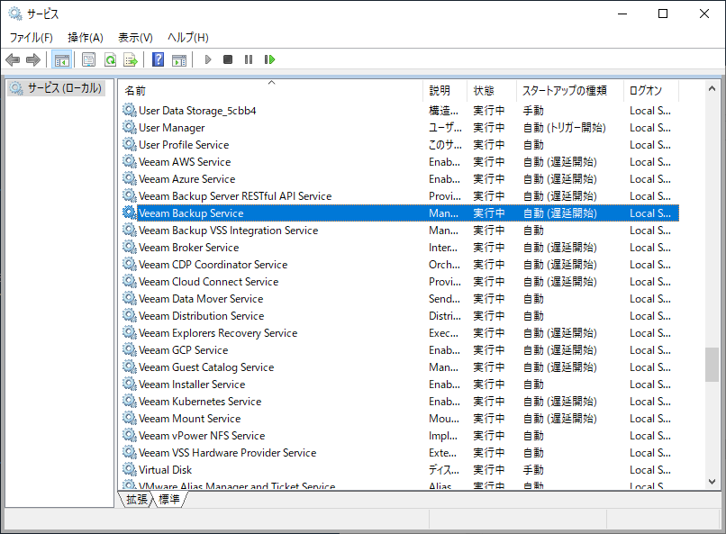Sort by the ログオン column header
726x534 pixels.
[651, 90]
